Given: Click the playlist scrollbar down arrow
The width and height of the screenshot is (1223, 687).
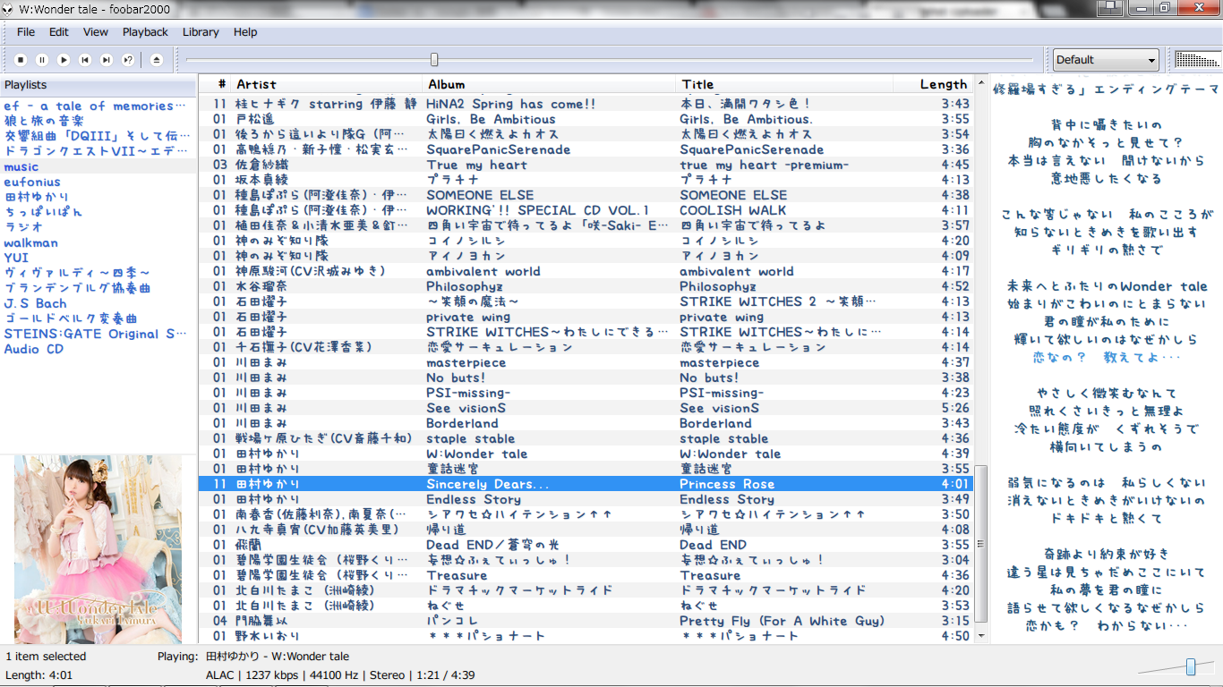Looking at the screenshot, I should [x=981, y=636].
